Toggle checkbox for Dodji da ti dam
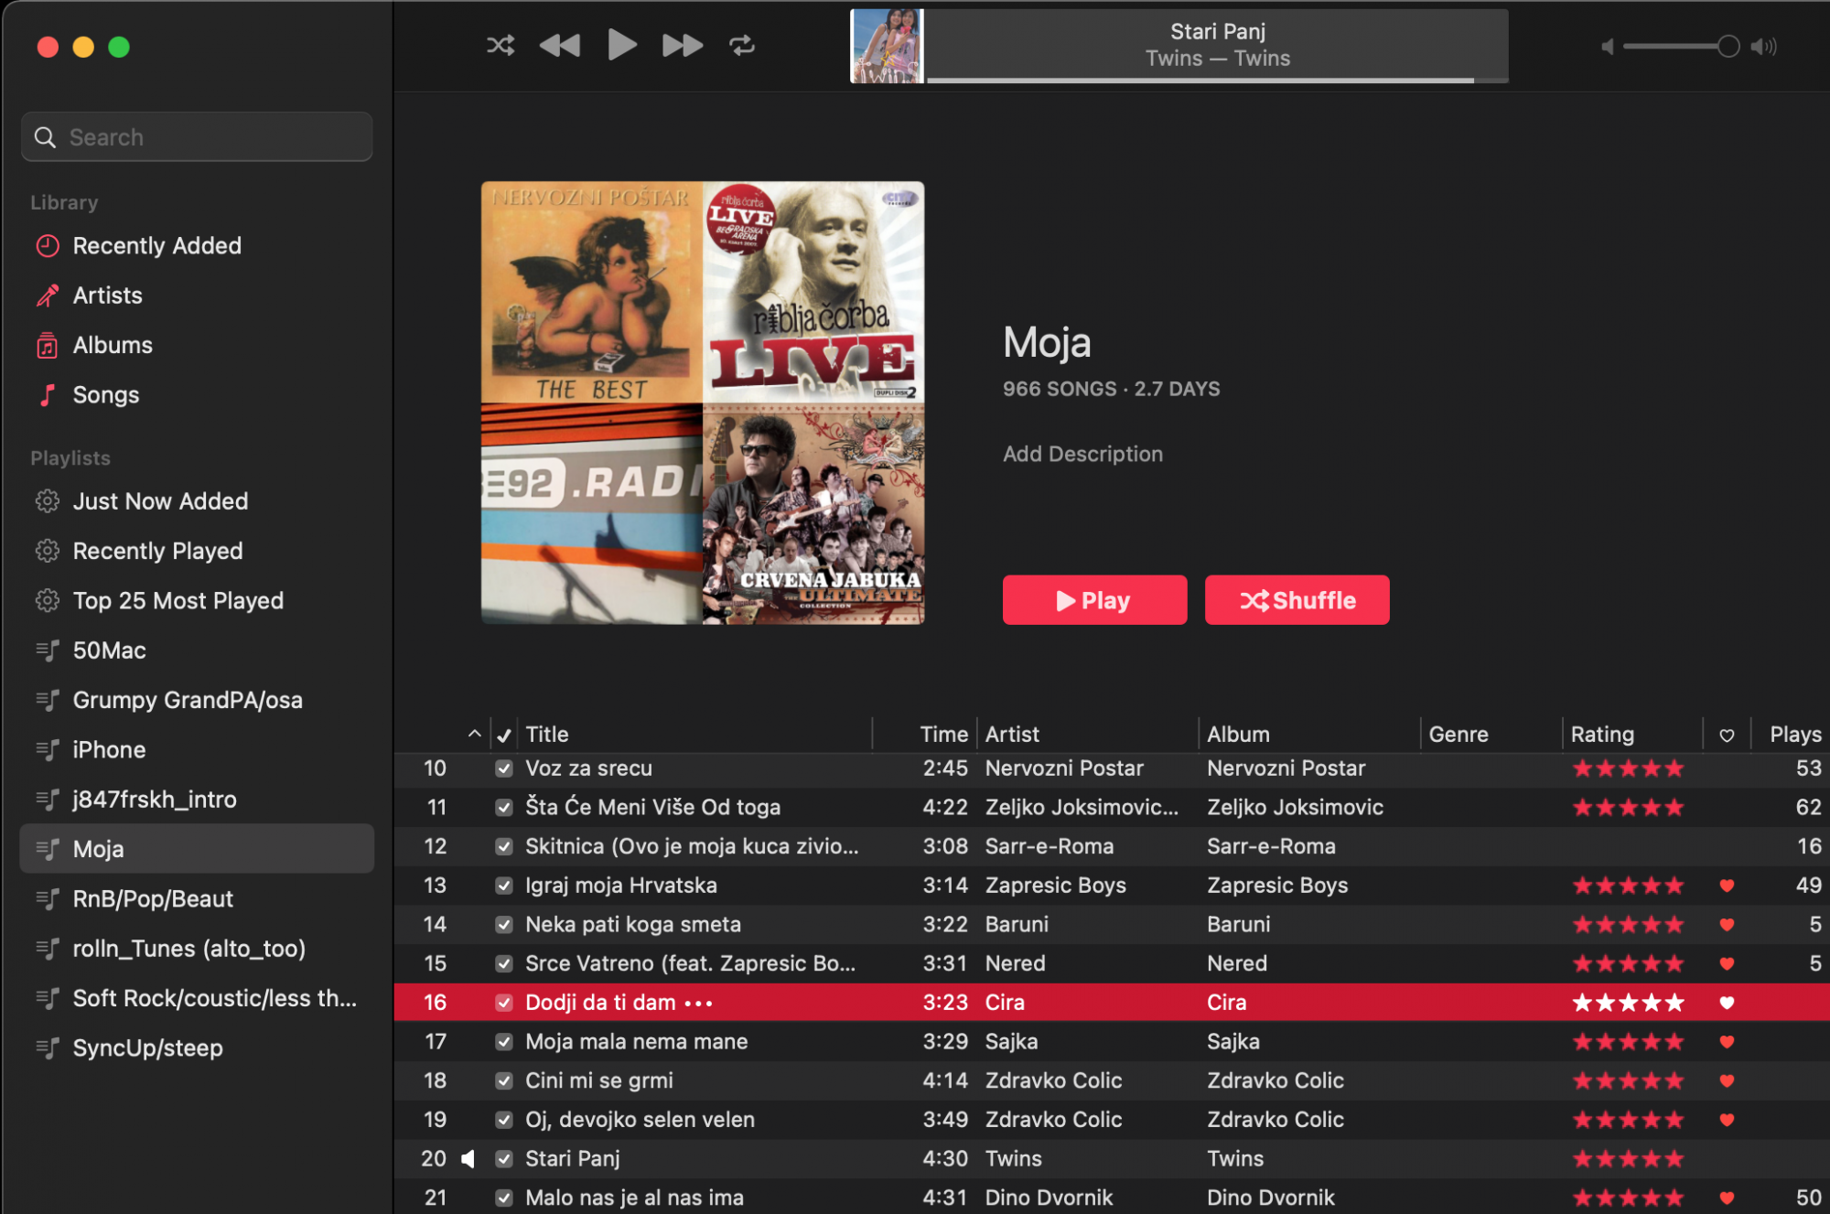Image resolution: width=1830 pixels, height=1214 pixels. (x=503, y=1003)
